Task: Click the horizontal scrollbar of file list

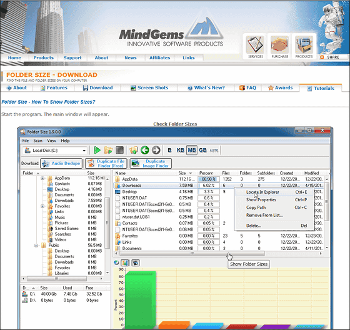Action: point(192,253)
